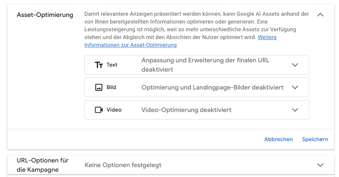The image size is (339, 177).
Task: Click the image icon next to Bild
Action: pos(99,87)
